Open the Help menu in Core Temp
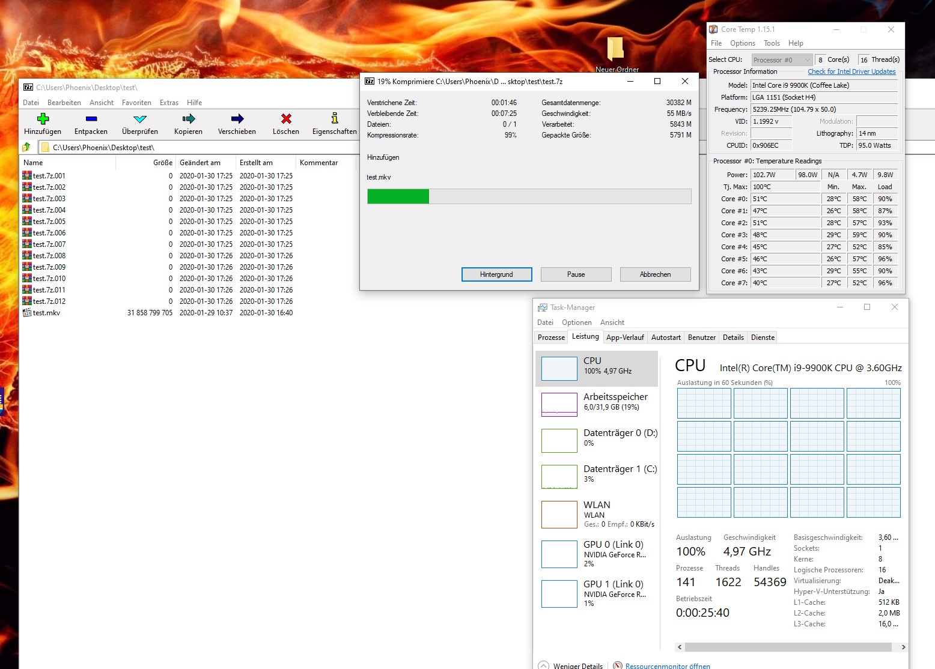This screenshot has height=669, width=935. [796, 43]
